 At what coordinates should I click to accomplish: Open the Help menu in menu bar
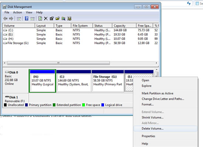pos(39,13)
